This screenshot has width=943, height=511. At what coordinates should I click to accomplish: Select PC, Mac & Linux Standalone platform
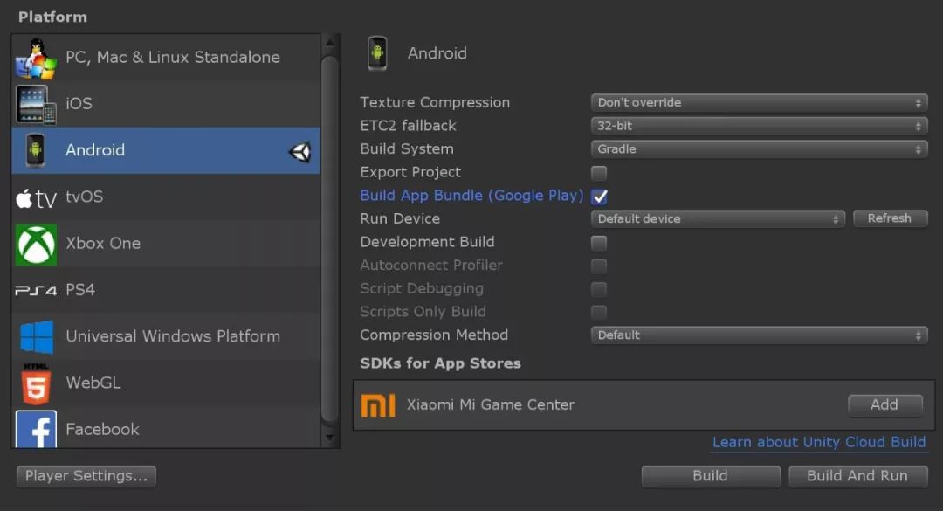pyautogui.click(x=166, y=58)
